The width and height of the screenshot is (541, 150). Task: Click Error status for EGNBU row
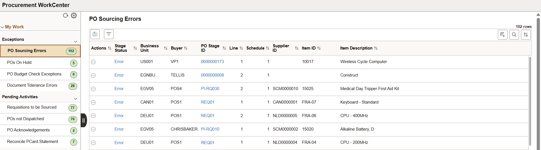[119, 75]
